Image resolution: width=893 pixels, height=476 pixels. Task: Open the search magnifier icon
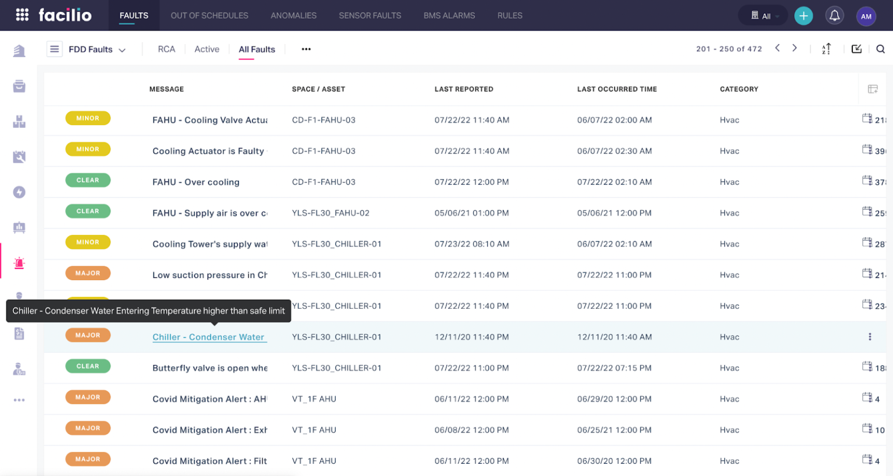(x=880, y=49)
